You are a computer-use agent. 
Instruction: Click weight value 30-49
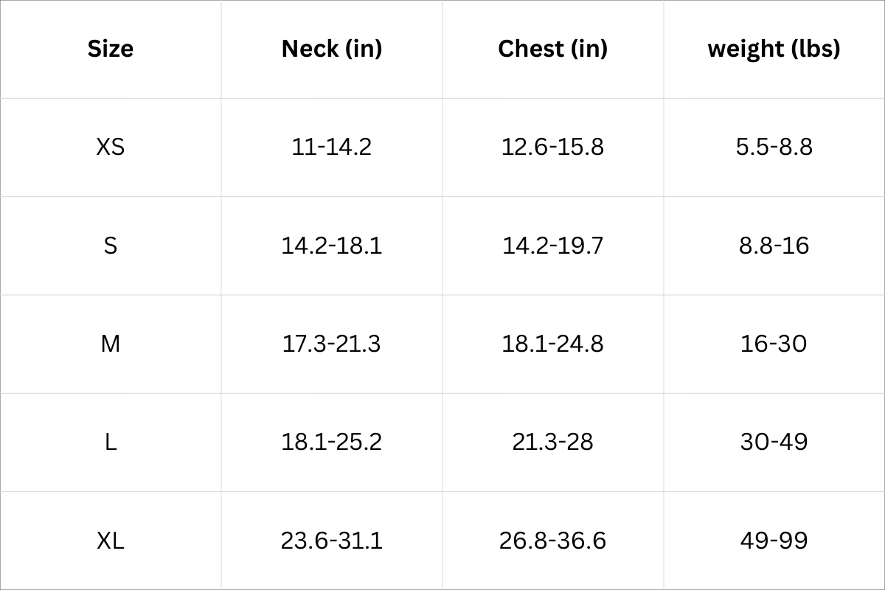[x=774, y=442]
